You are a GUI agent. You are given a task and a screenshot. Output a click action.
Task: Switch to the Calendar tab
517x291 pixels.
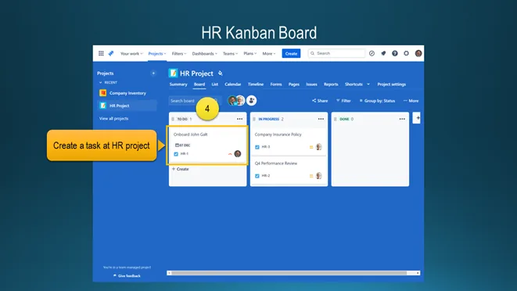pos(233,84)
